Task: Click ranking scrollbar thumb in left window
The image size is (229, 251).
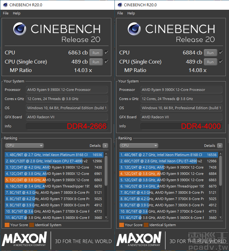Action: (106, 171)
